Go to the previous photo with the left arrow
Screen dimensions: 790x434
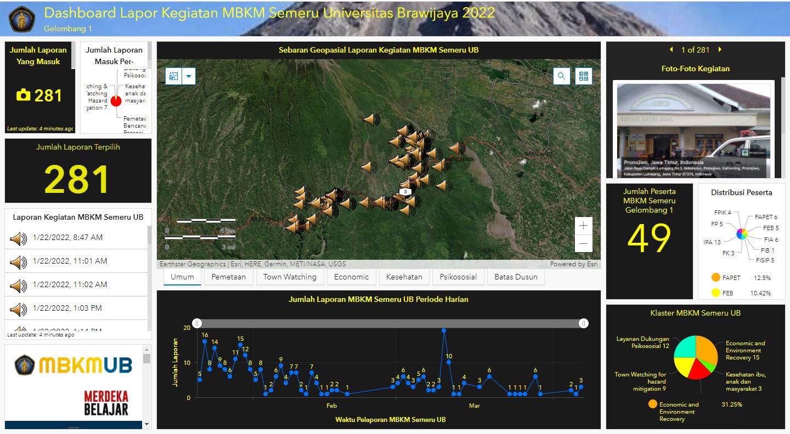tap(671, 49)
